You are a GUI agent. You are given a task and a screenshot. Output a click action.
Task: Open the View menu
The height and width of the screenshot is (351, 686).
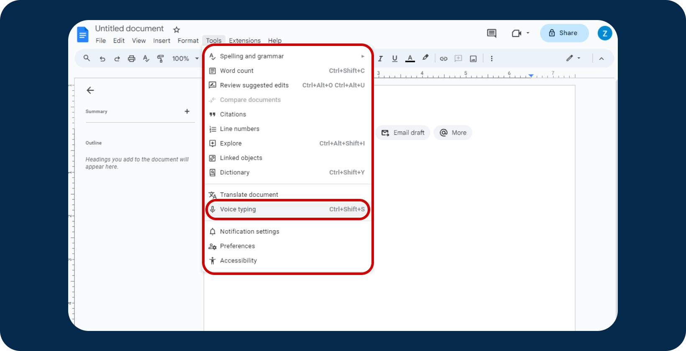(139, 41)
